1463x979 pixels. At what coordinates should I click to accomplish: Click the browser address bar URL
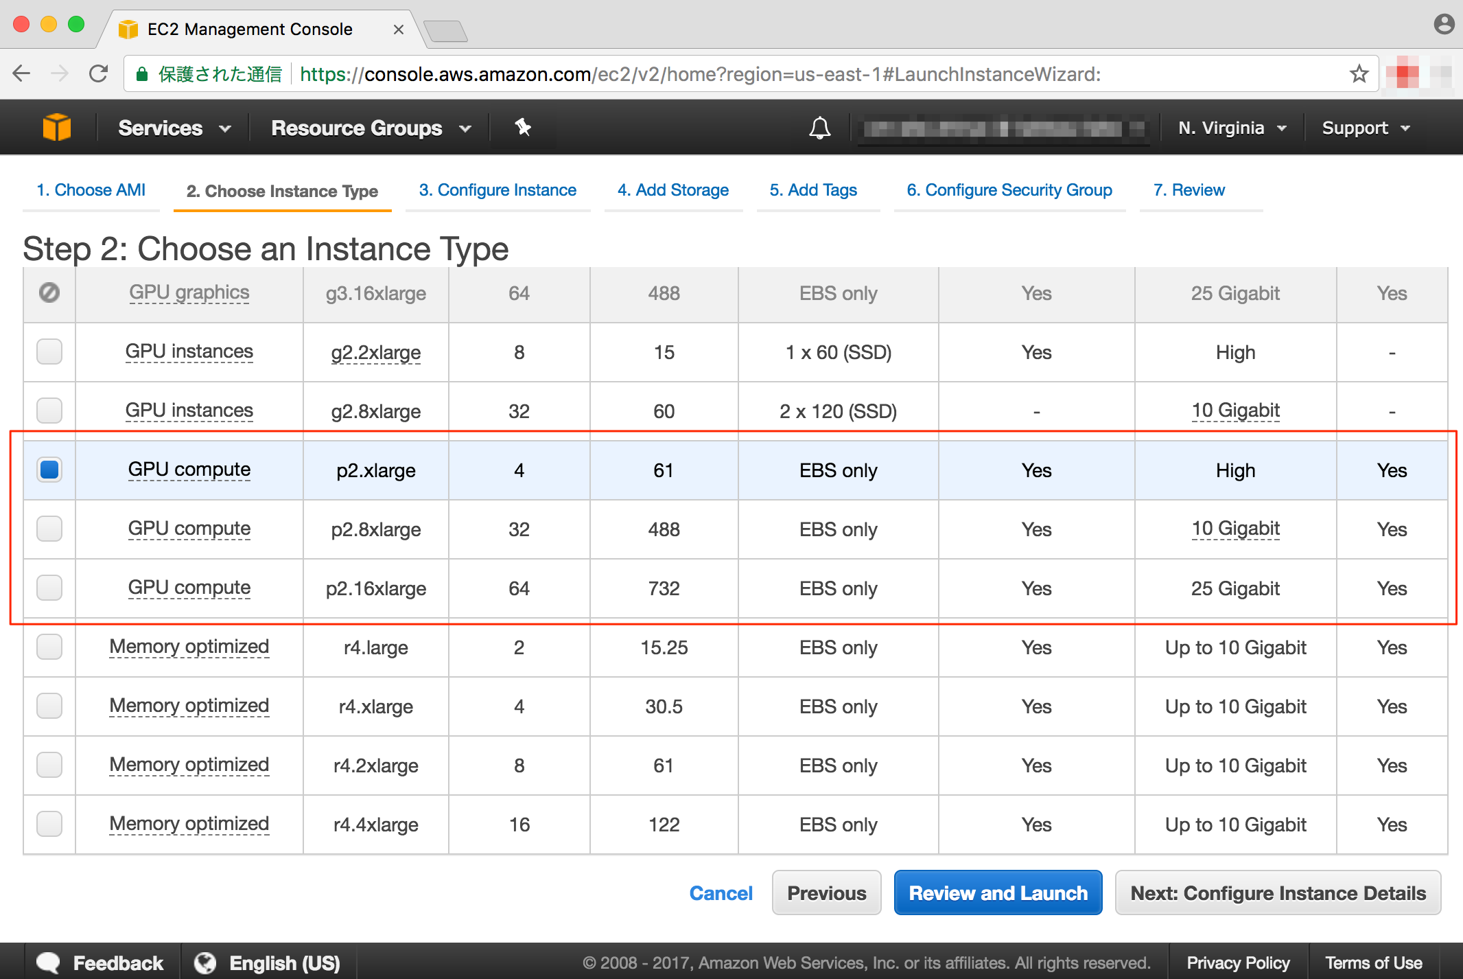click(x=700, y=74)
